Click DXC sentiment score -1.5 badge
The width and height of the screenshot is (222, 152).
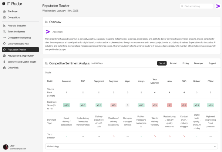[184, 105]
